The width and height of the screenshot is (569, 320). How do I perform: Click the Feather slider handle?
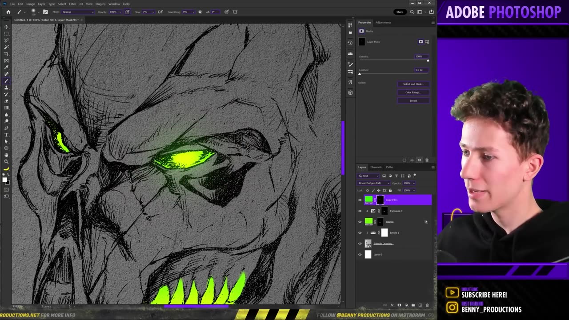click(360, 74)
